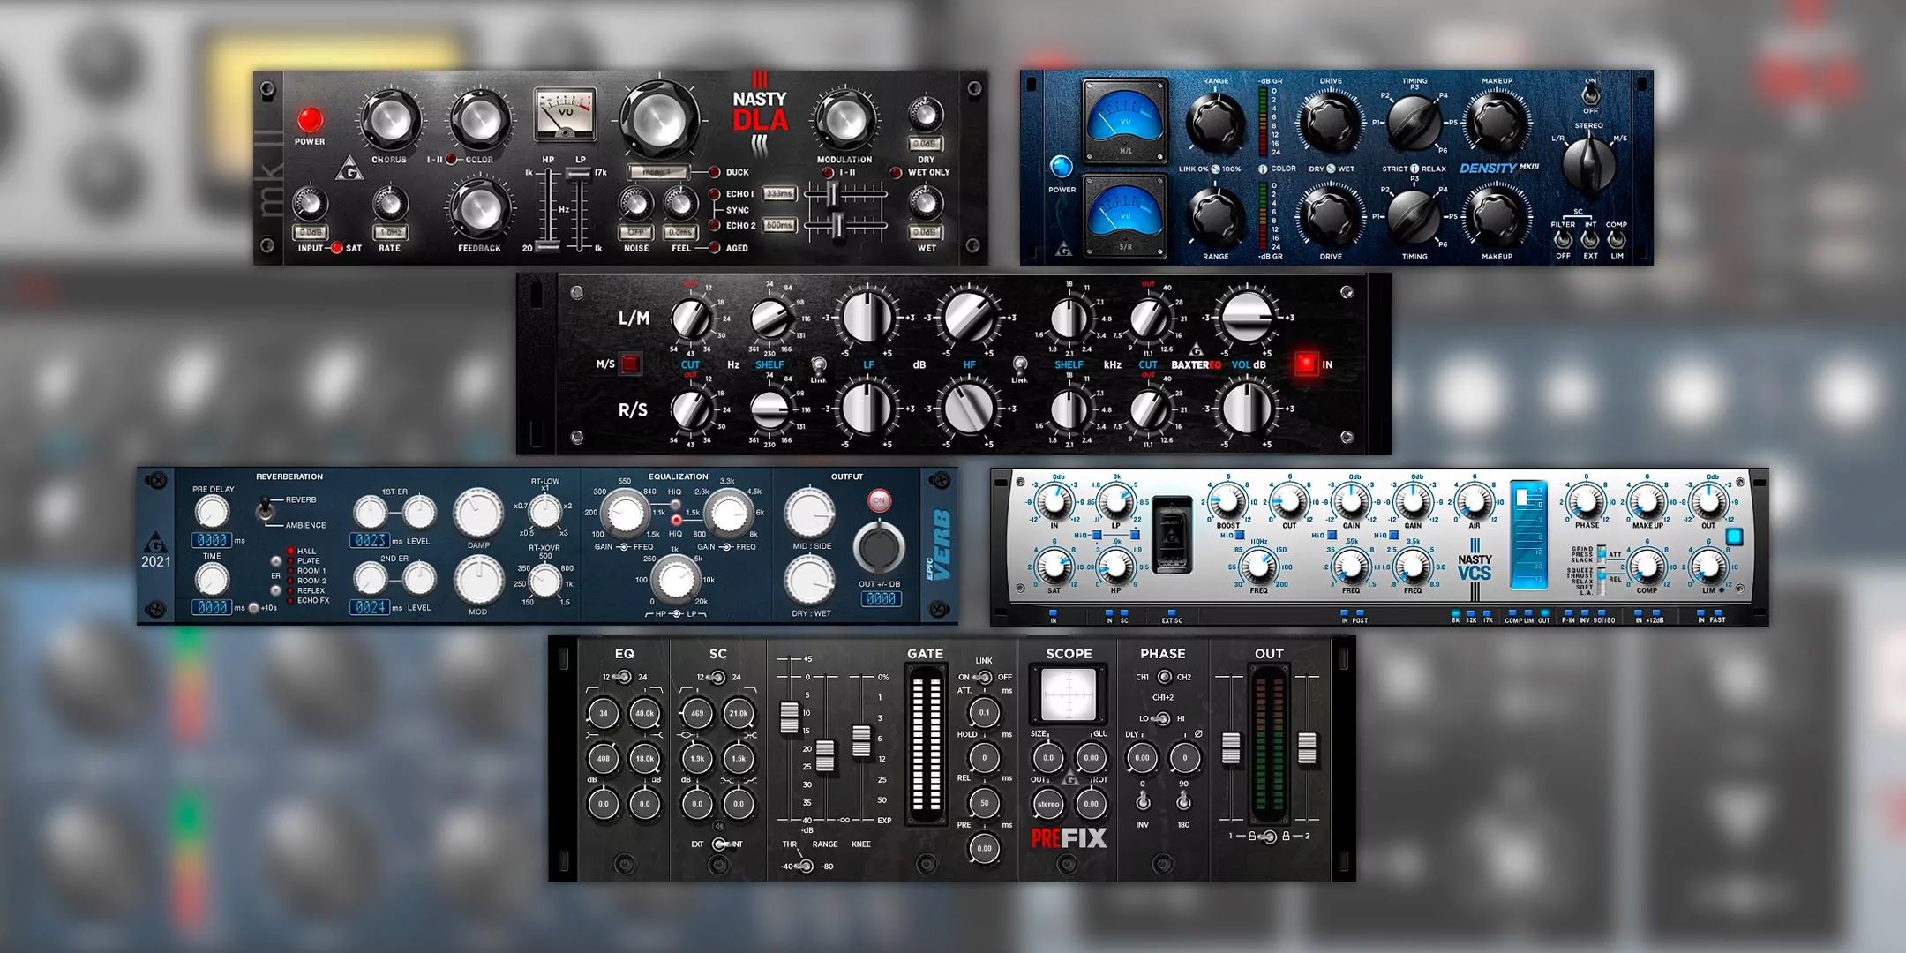Select the EQ section header in preFIX
Viewport: 1906px width, 953px height.
tap(624, 653)
